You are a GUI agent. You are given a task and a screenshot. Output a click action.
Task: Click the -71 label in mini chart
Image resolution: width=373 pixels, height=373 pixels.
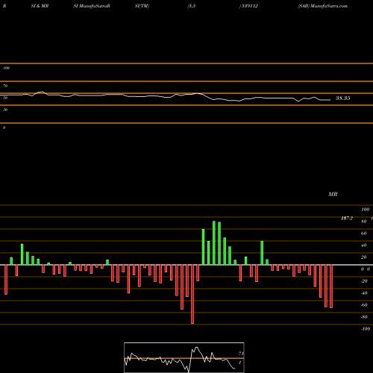(x=240, y=354)
